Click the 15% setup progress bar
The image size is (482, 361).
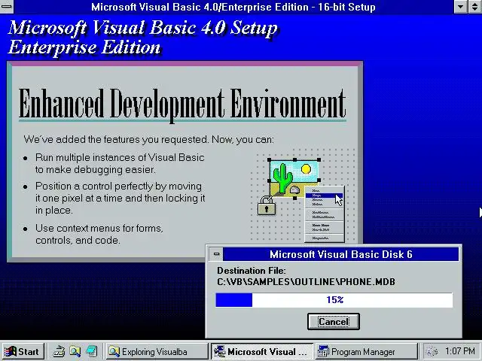coord(334,300)
